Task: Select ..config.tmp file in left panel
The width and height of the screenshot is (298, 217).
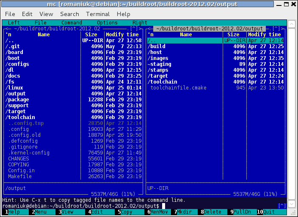Action: point(73,123)
